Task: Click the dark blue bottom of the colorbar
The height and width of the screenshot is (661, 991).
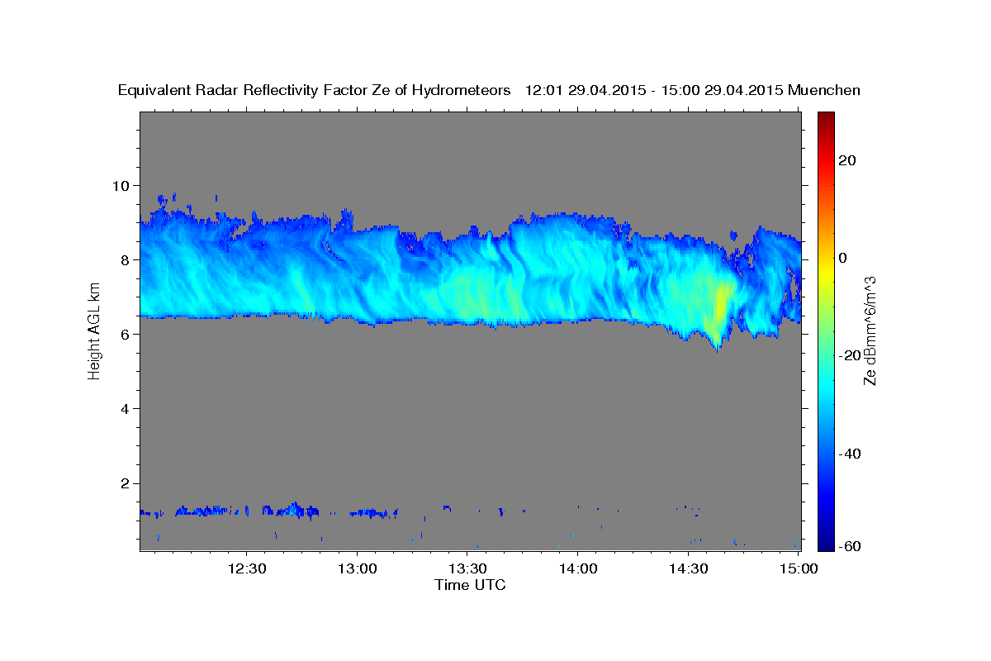Action: coord(827,544)
